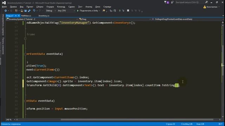The width and height of the screenshot is (225, 126).
Task: Open the project navigation dropdown InventorySystem 2 Tutorial
Action: [x=42, y=19]
